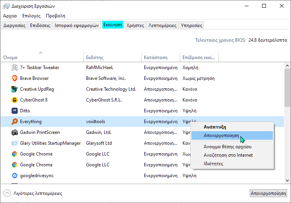This screenshot has width=291, height=203.
Task: Click publisher Gadwin, Ltd. cell
Action: click(x=99, y=132)
